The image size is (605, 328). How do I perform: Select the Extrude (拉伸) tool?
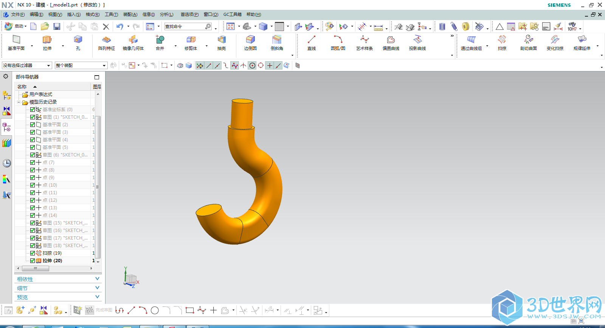pos(47,42)
